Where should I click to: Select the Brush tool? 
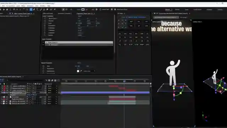41,10
